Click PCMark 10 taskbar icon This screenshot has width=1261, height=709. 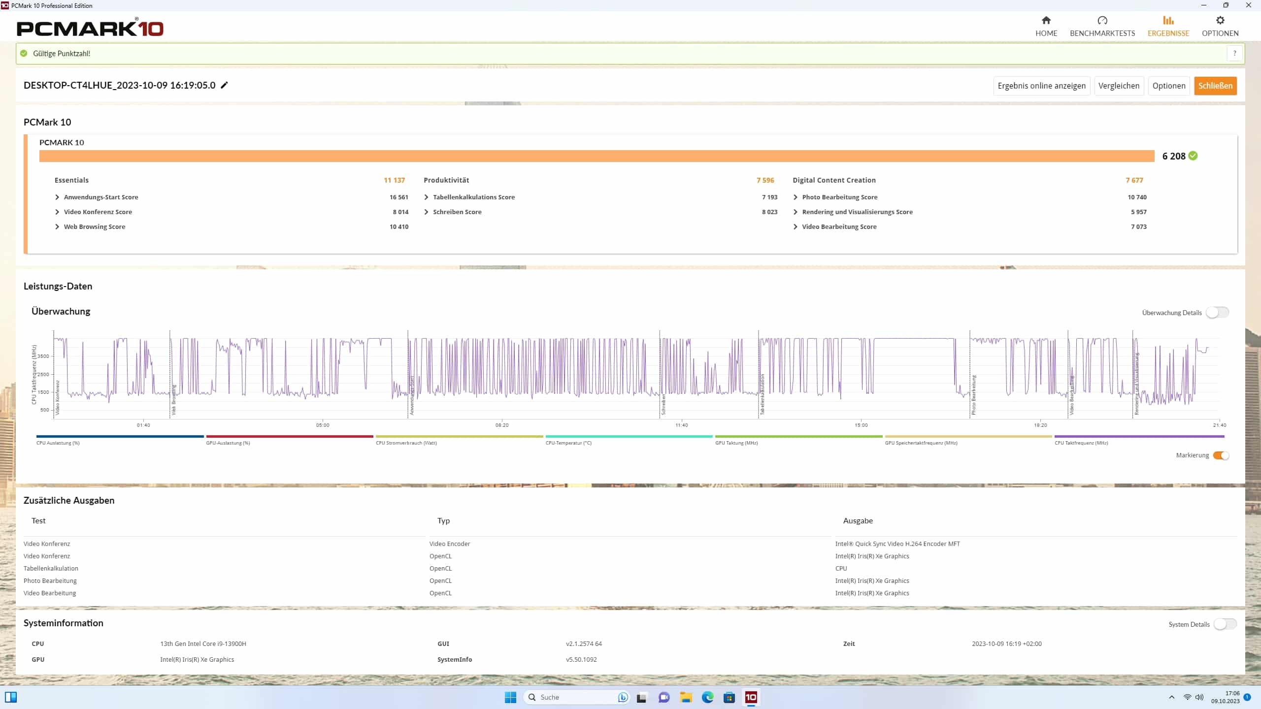point(751,697)
